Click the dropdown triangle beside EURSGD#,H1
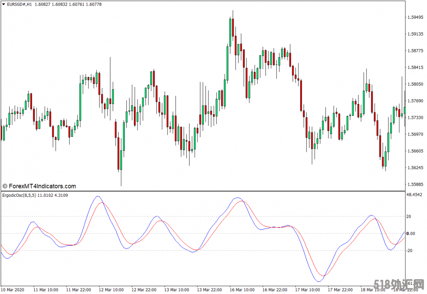 [3, 4]
